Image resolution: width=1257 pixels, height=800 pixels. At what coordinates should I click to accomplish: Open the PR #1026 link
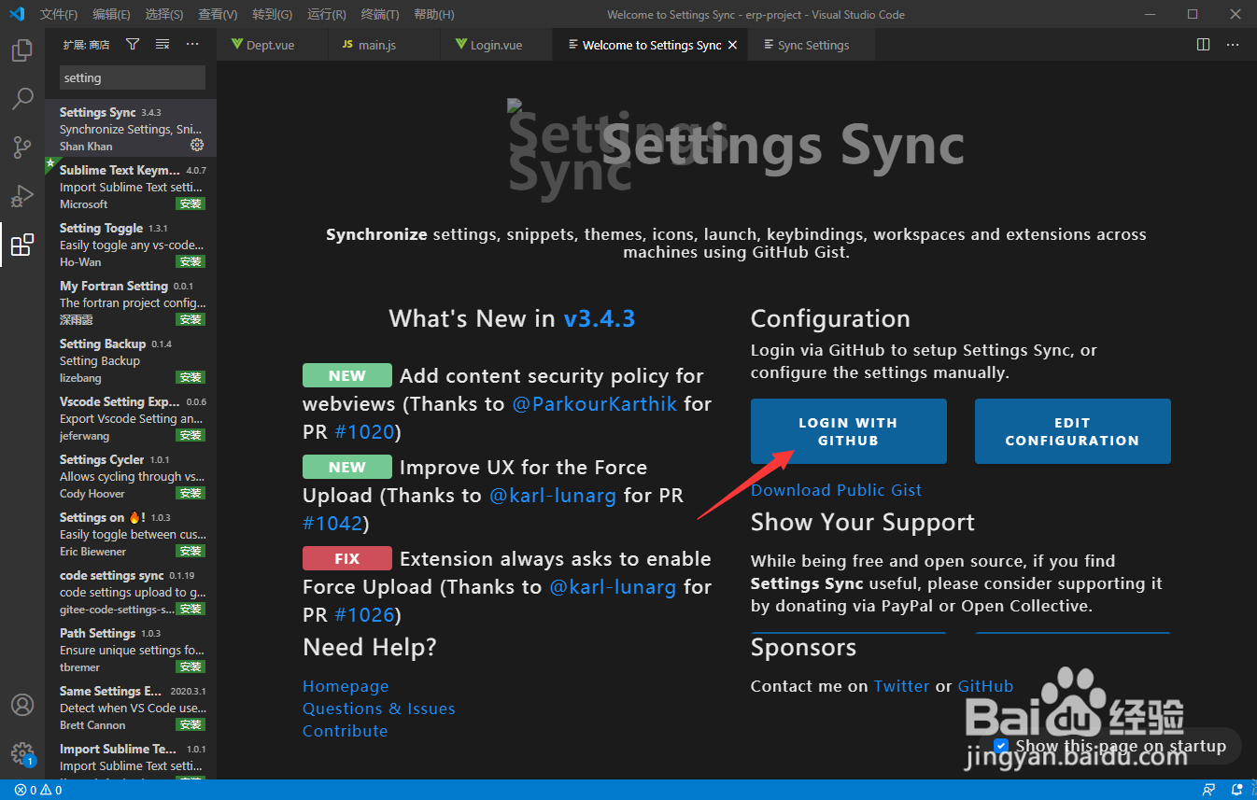(x=364, y=615)
